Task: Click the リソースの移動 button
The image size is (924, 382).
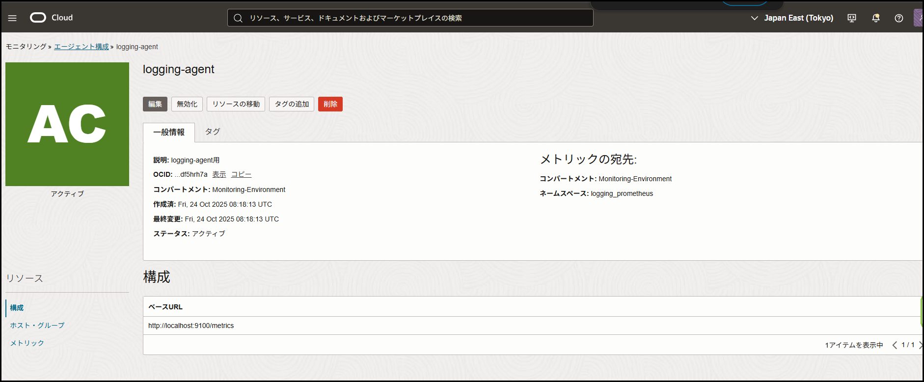Action: pyautogui.click(x=236, y=104)
